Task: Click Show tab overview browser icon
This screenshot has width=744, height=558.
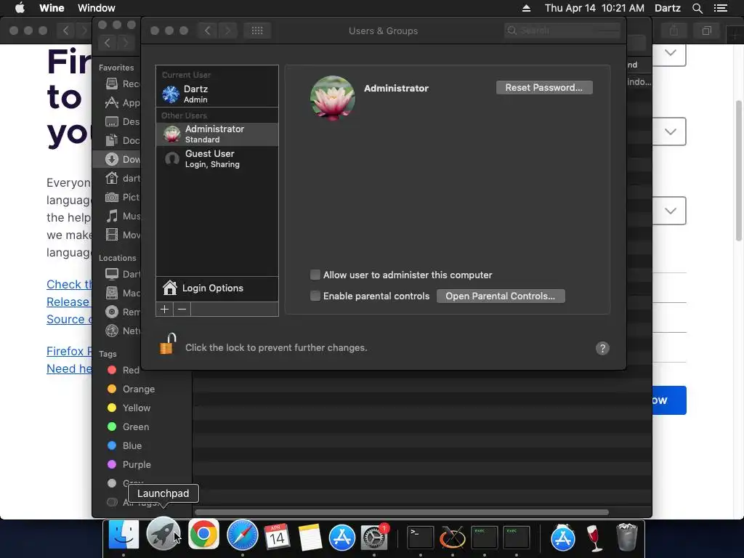Action: [x=706, y=31]
